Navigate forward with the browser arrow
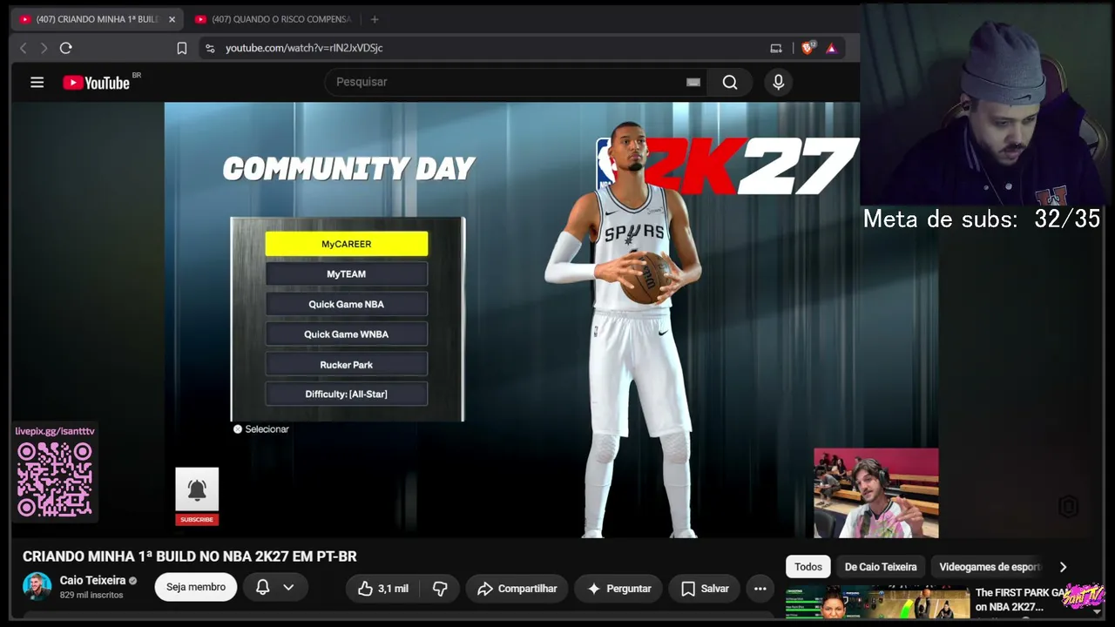The image size is (1115, 627). pos(44,48)
